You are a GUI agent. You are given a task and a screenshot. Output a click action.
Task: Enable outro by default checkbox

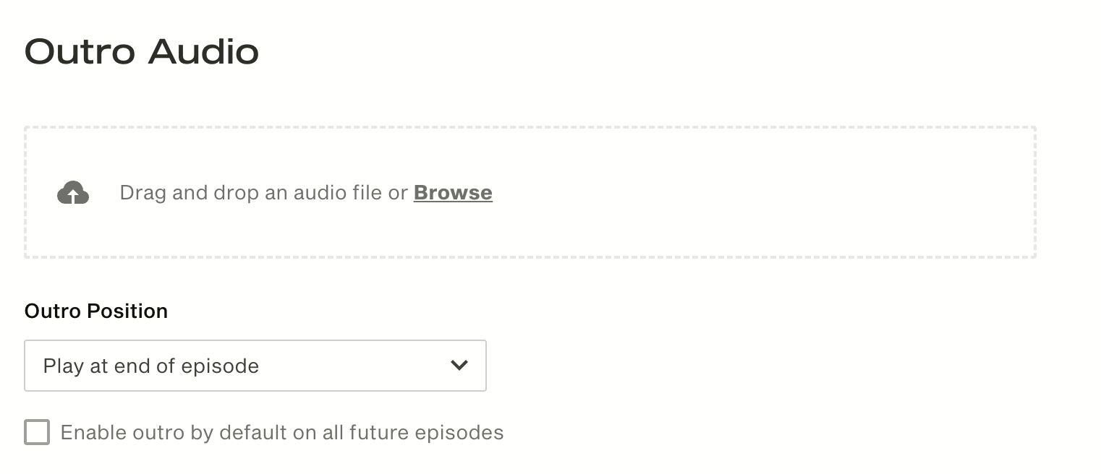(37, 432)
